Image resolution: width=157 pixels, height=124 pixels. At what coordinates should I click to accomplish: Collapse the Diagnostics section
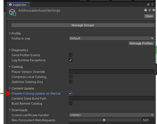point(10,50)
